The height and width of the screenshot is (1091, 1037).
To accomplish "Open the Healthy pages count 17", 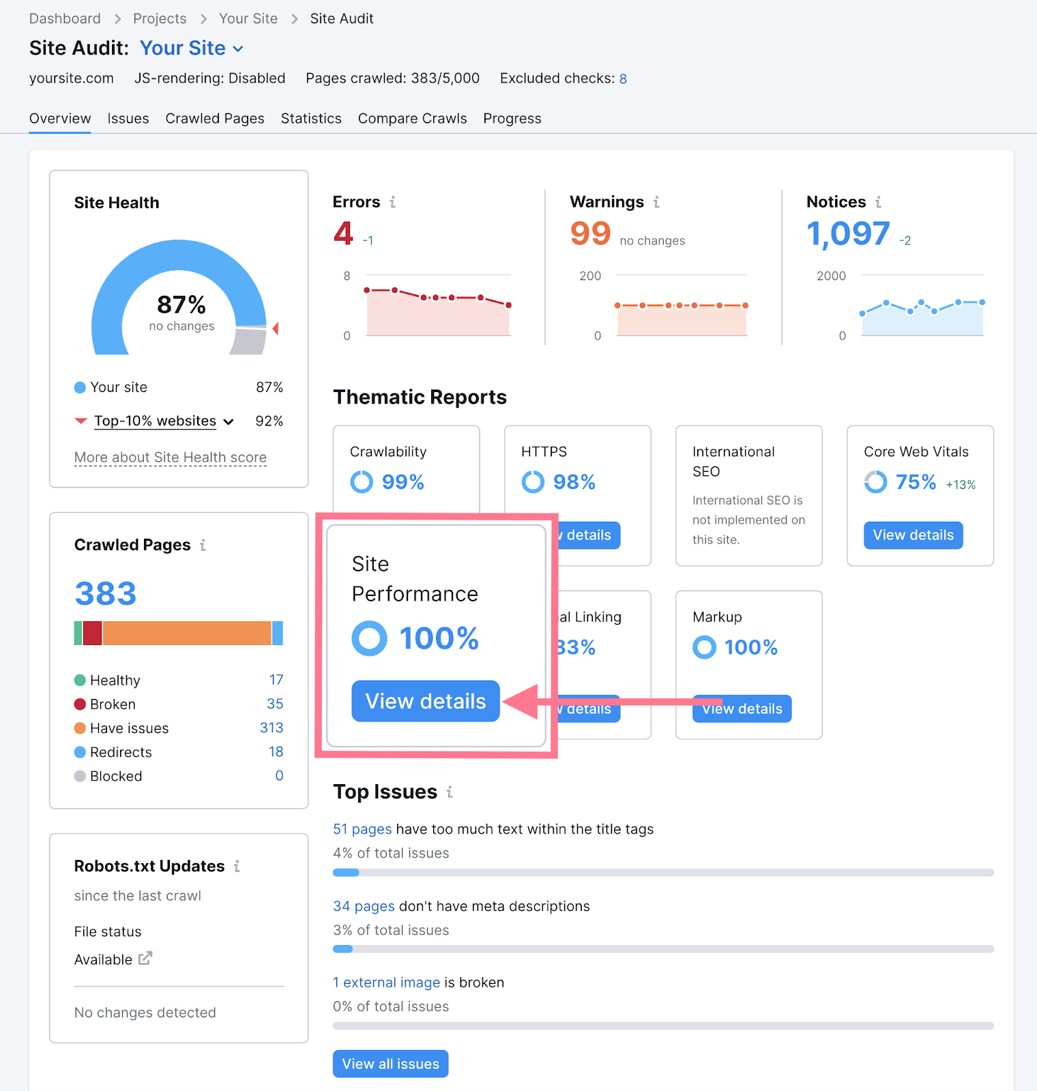I will [276, 680].
